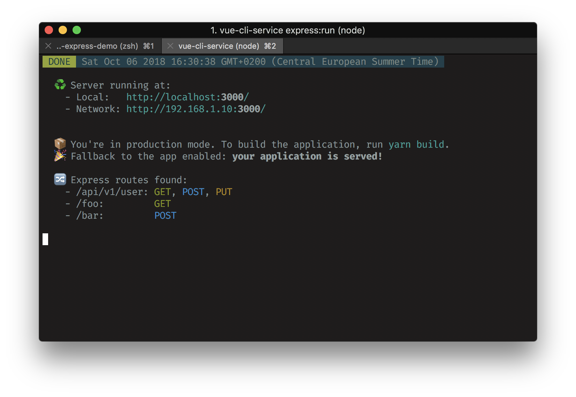Select the vue-cli-service (node) tab

(223, 46)
